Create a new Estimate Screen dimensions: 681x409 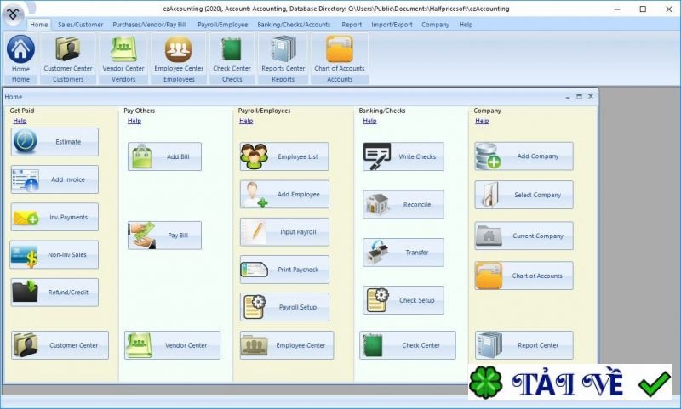click(x=54, y=142)
